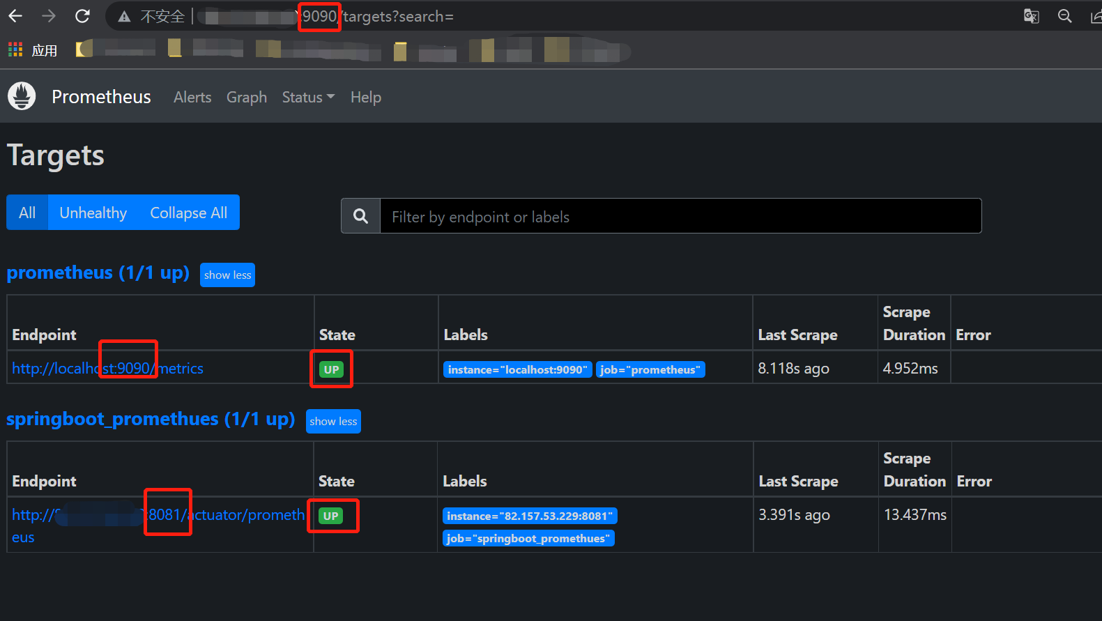
Task: Click the browser back arrow
Action: (x=15, y=15)
